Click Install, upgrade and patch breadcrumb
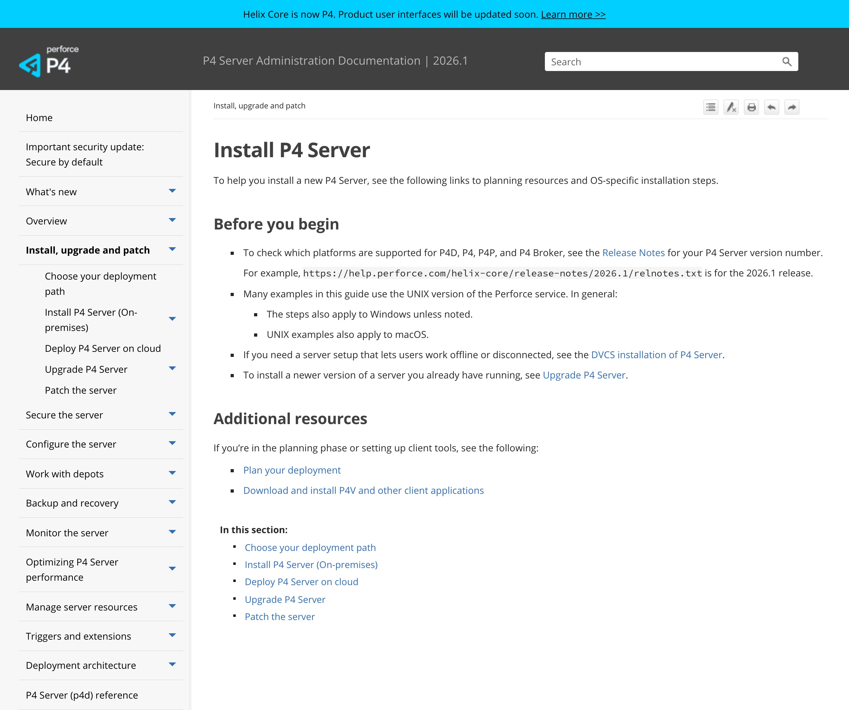The height and width of the screenshot is (710, 849). 259,106
